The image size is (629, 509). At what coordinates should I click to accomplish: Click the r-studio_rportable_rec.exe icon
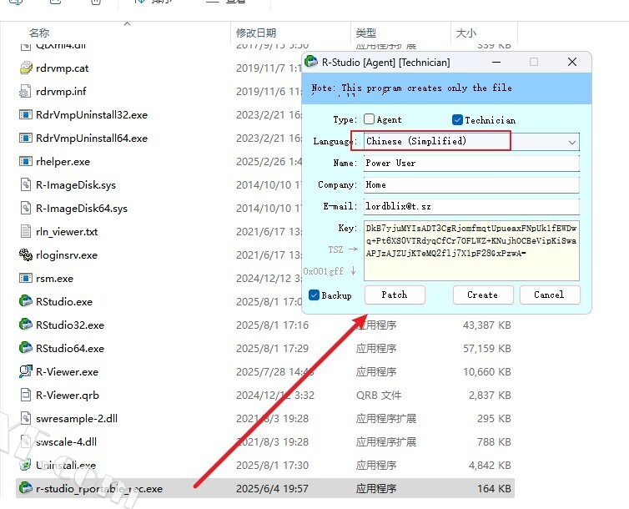(26, 488)
